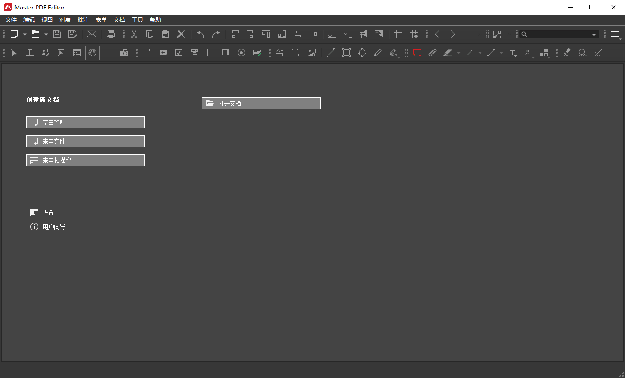Expand the line tool options dropdown

pos(479,53)
